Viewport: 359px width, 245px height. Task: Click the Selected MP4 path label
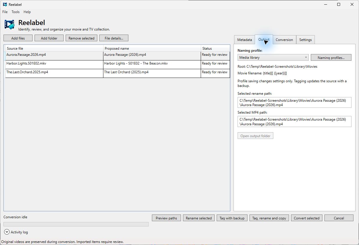[252, 112]
